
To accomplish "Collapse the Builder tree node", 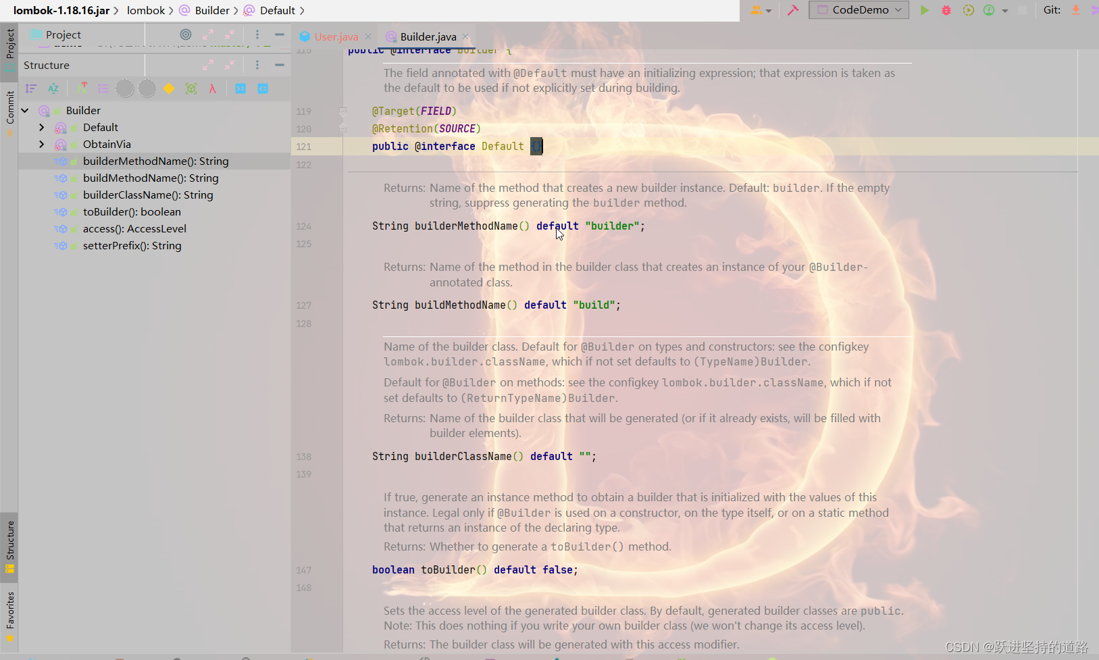I will click(25, 110).
